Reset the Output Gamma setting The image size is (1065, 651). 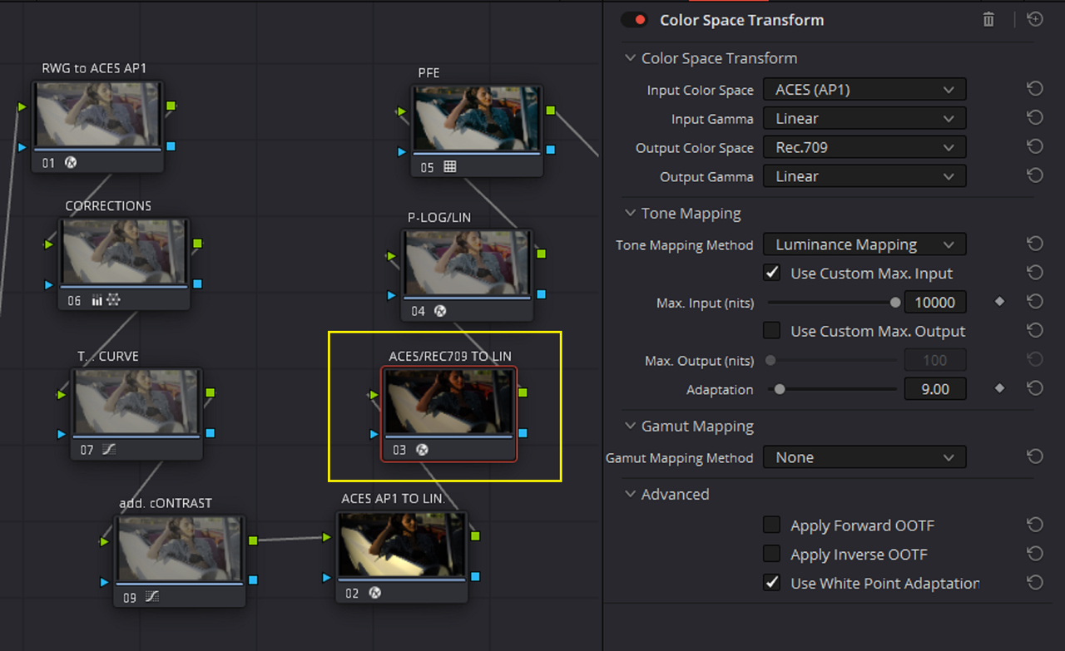[1035, 176]
